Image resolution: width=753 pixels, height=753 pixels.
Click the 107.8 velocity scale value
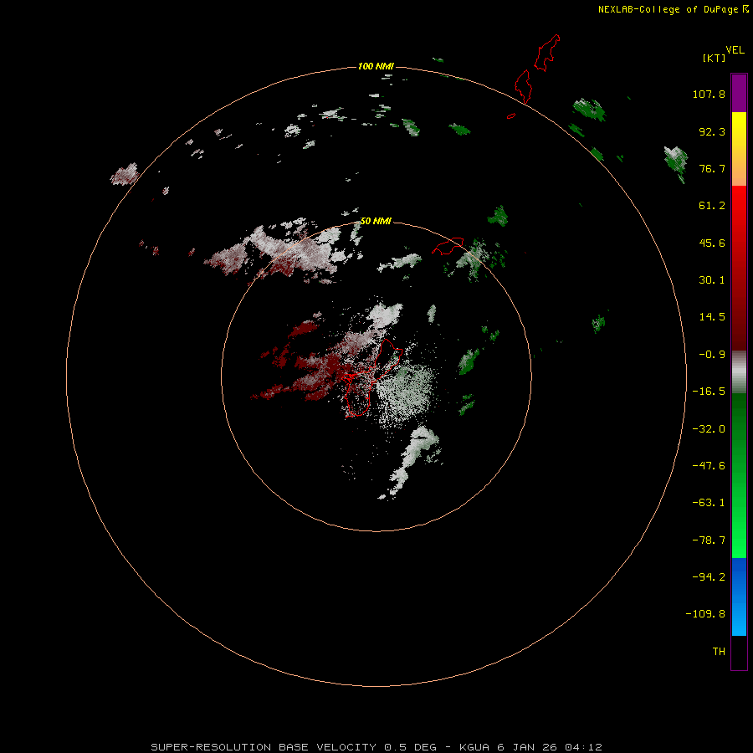pyautogui.click(x=709, y=94)
